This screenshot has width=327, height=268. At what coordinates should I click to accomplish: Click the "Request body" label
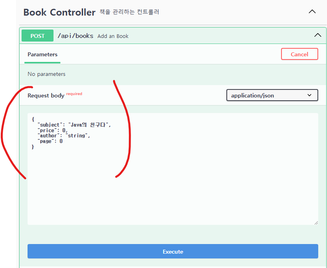pos(46,95)
